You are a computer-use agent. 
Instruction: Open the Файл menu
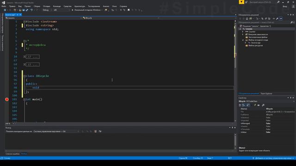[4, 6]
